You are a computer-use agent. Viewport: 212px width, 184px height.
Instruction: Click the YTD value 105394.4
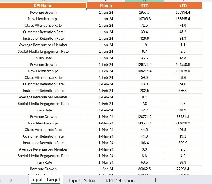[x=183, y=12]
